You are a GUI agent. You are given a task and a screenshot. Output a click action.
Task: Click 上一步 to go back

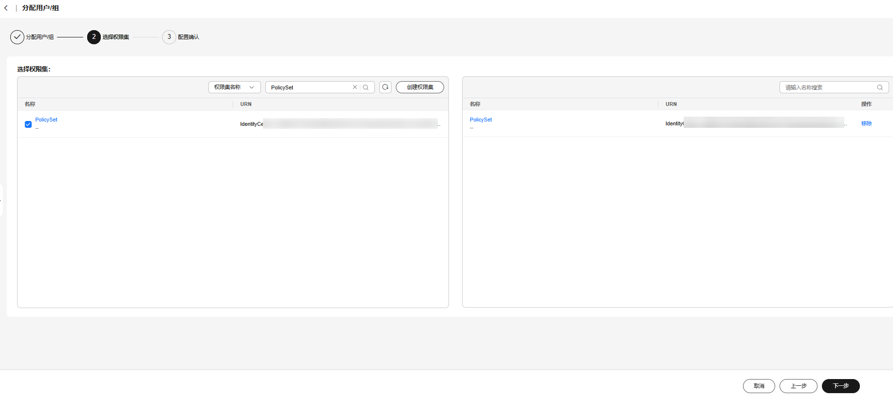798,386
